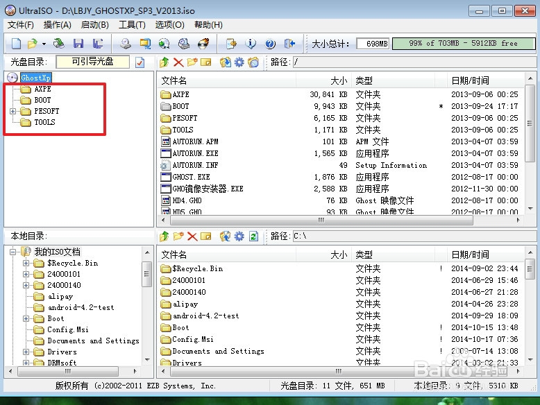This screenshot has width=540, height=405.
Task: Expand the Boot node in local tree
Action: pos(26,318)
